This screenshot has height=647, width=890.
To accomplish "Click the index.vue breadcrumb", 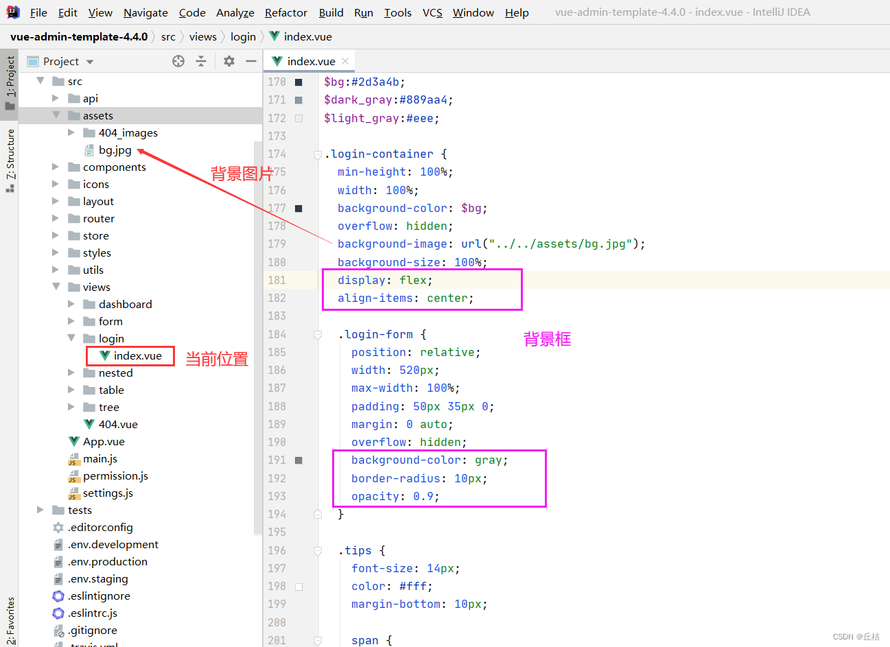I will pos(301,36).
